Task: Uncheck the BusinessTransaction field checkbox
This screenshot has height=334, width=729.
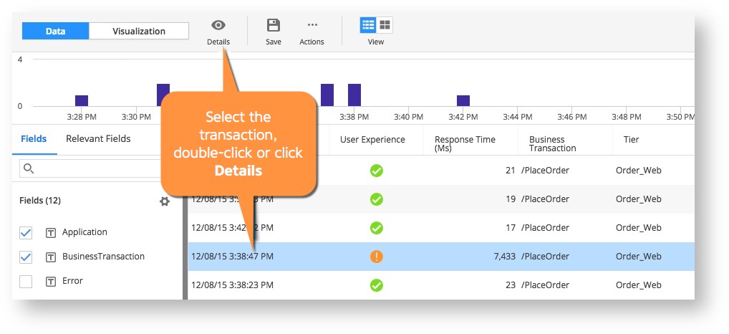Action: tap(26, 257)
